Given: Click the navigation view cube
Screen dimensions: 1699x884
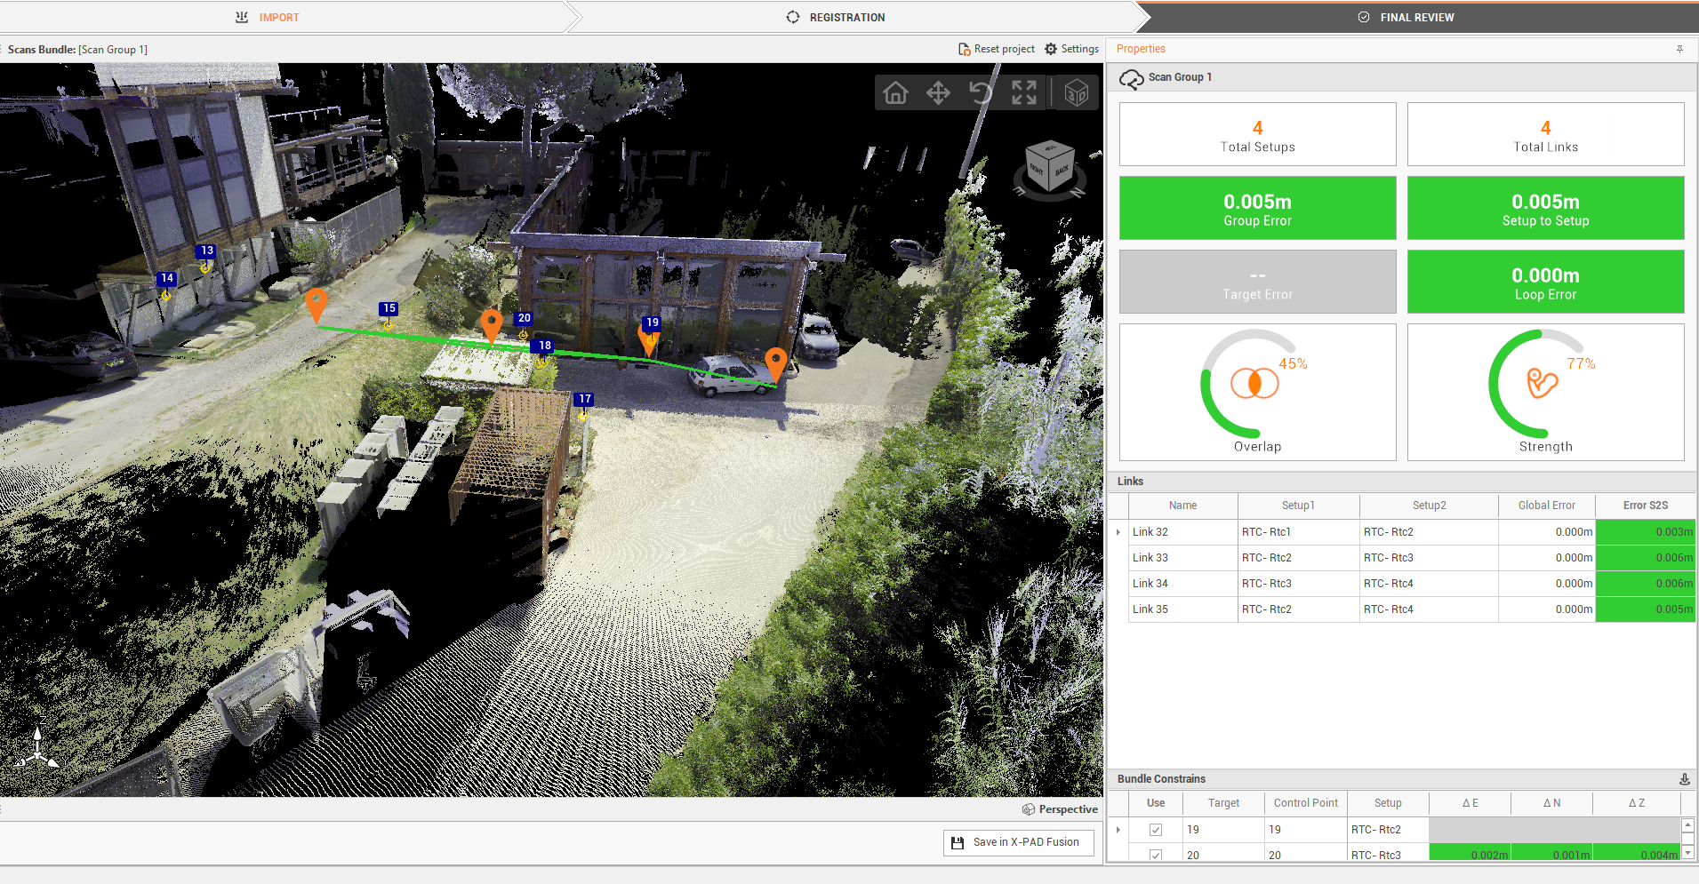Looking at the screenshot, I should 1050,166.
